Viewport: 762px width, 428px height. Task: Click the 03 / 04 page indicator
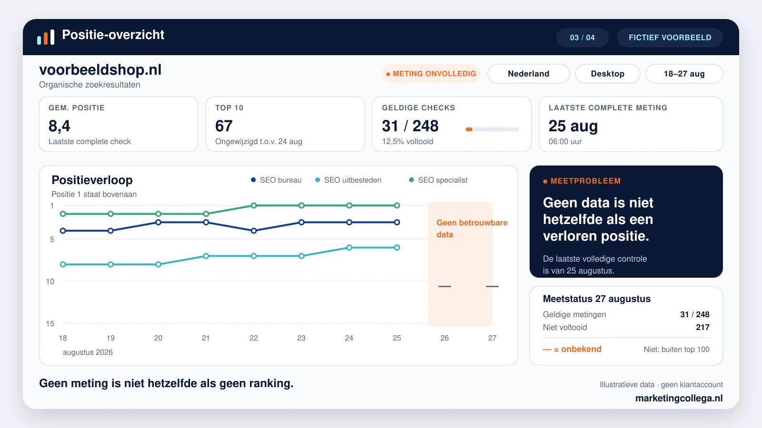(x=582, y=38)
